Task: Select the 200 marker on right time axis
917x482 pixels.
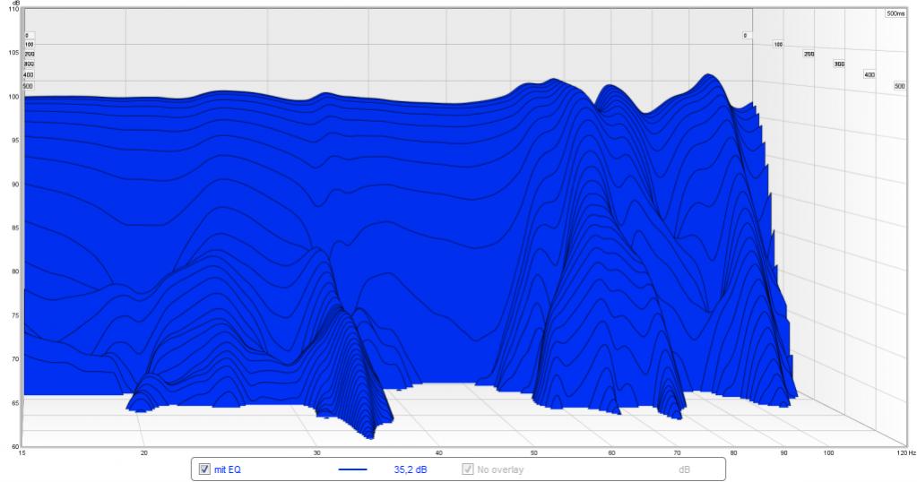Action: [x=809, y=55]
